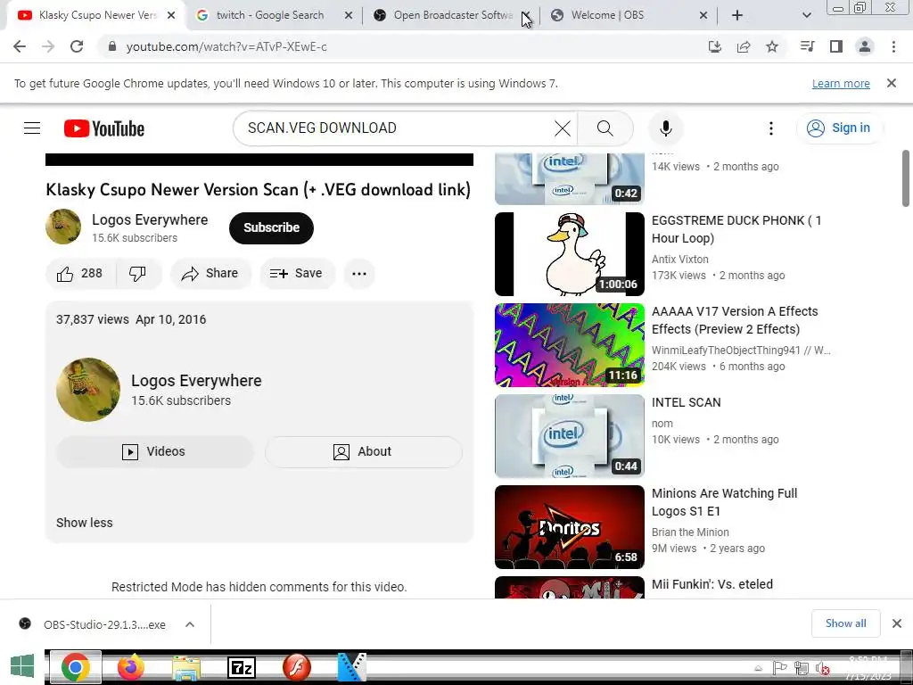The image size is (913, 685).
Task: Open the YouTube hamburger guide menu
Action: [x=32, y=128]
